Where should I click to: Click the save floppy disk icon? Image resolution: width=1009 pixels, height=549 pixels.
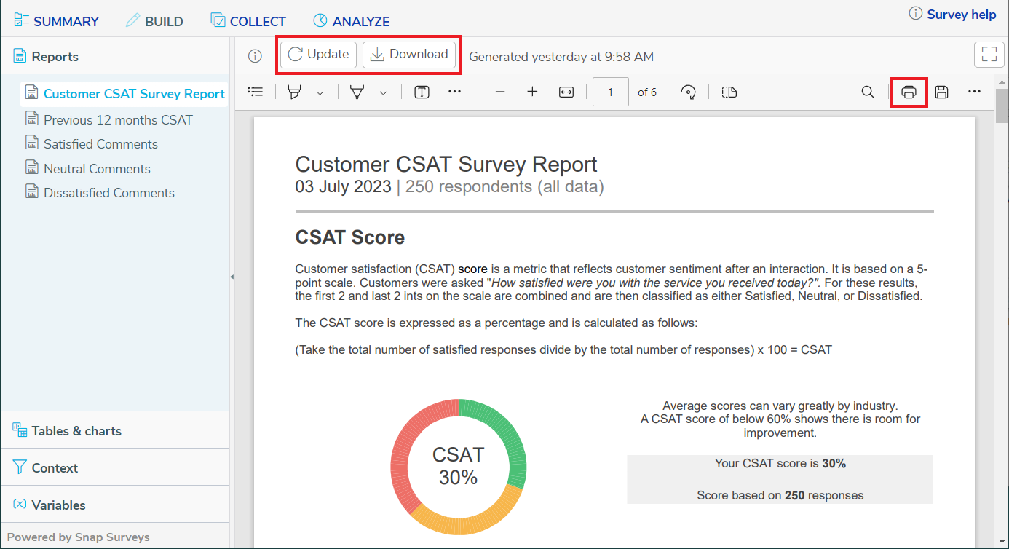pyautogui.click(x=941, y=92)
